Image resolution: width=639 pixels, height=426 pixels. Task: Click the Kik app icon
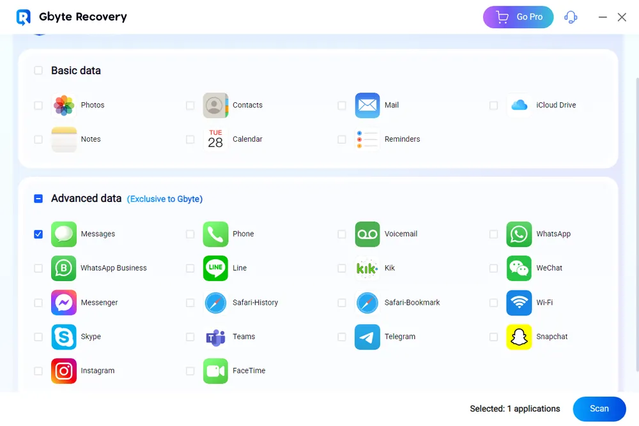[367, 268]
